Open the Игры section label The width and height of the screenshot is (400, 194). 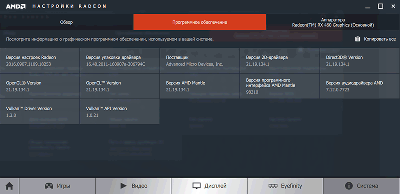[63, 186]
